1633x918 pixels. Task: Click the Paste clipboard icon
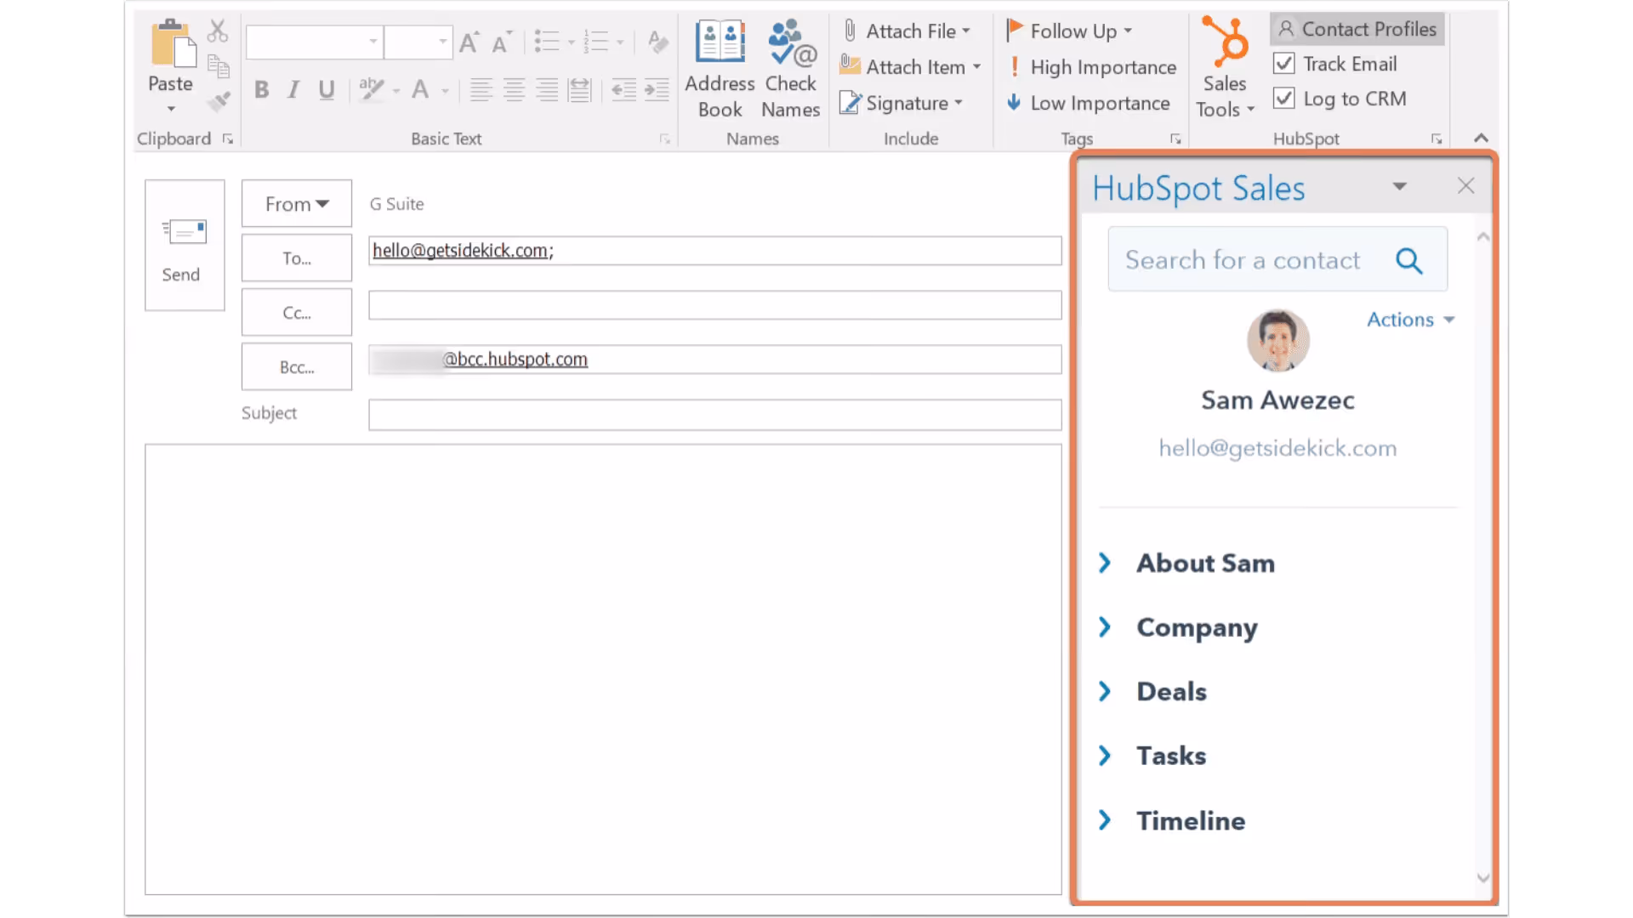pyautogui.click(x=173, y=44)
